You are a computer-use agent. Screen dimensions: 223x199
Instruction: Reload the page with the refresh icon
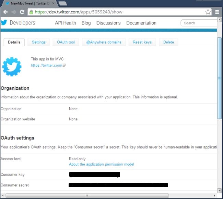click(x=22, y=12)
